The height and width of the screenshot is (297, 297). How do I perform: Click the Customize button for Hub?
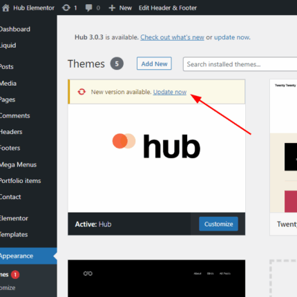click(x=218, y=224)
